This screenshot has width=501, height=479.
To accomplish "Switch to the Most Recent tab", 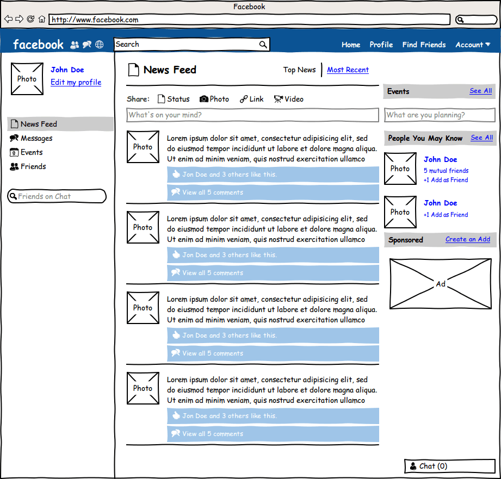I will tap(347, 70).
